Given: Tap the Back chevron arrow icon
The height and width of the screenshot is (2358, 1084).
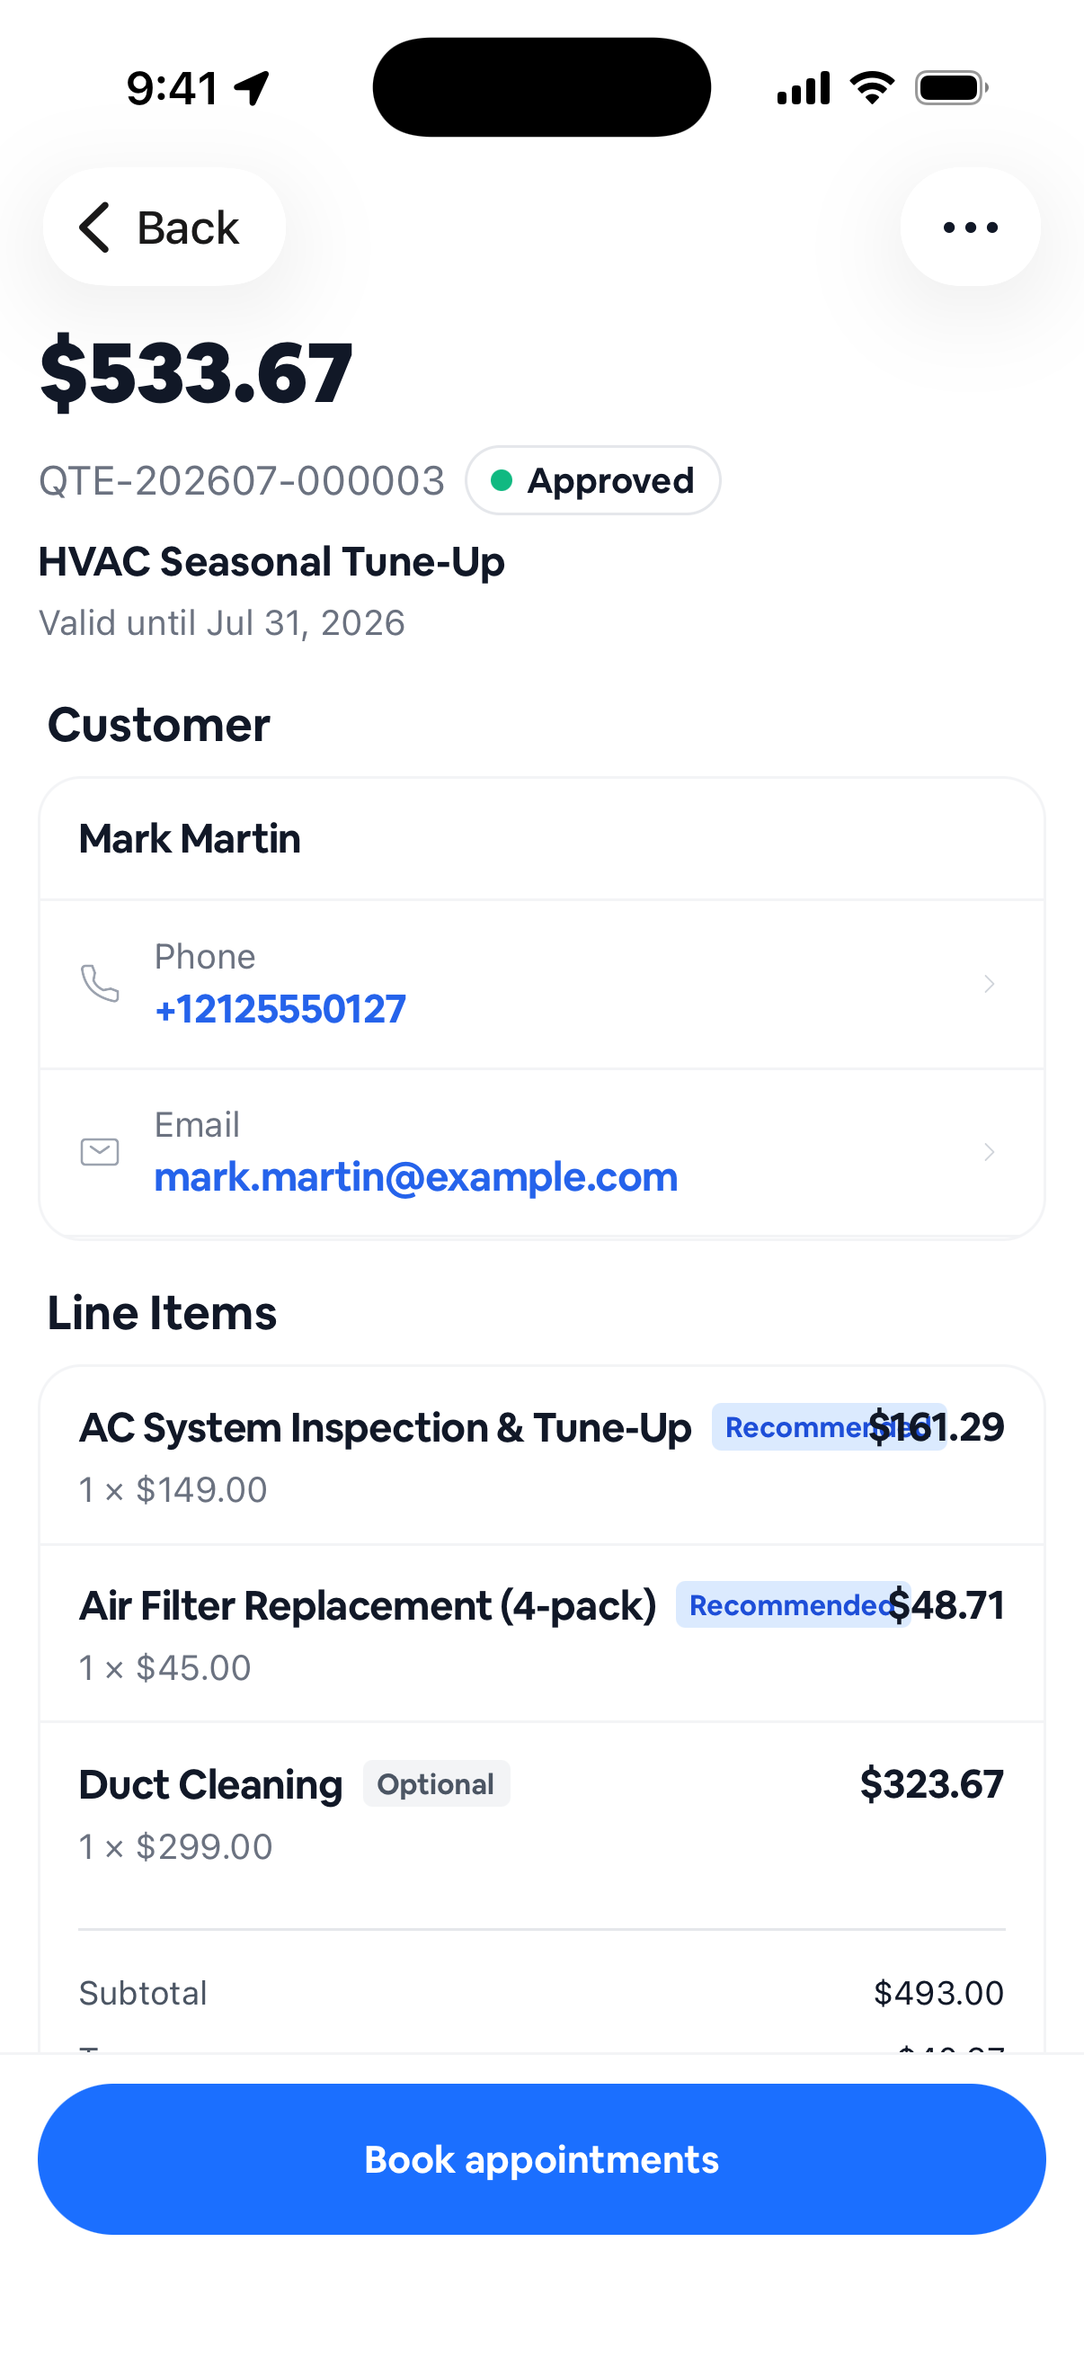Looking at the screenshot, I should click(94, 227).
